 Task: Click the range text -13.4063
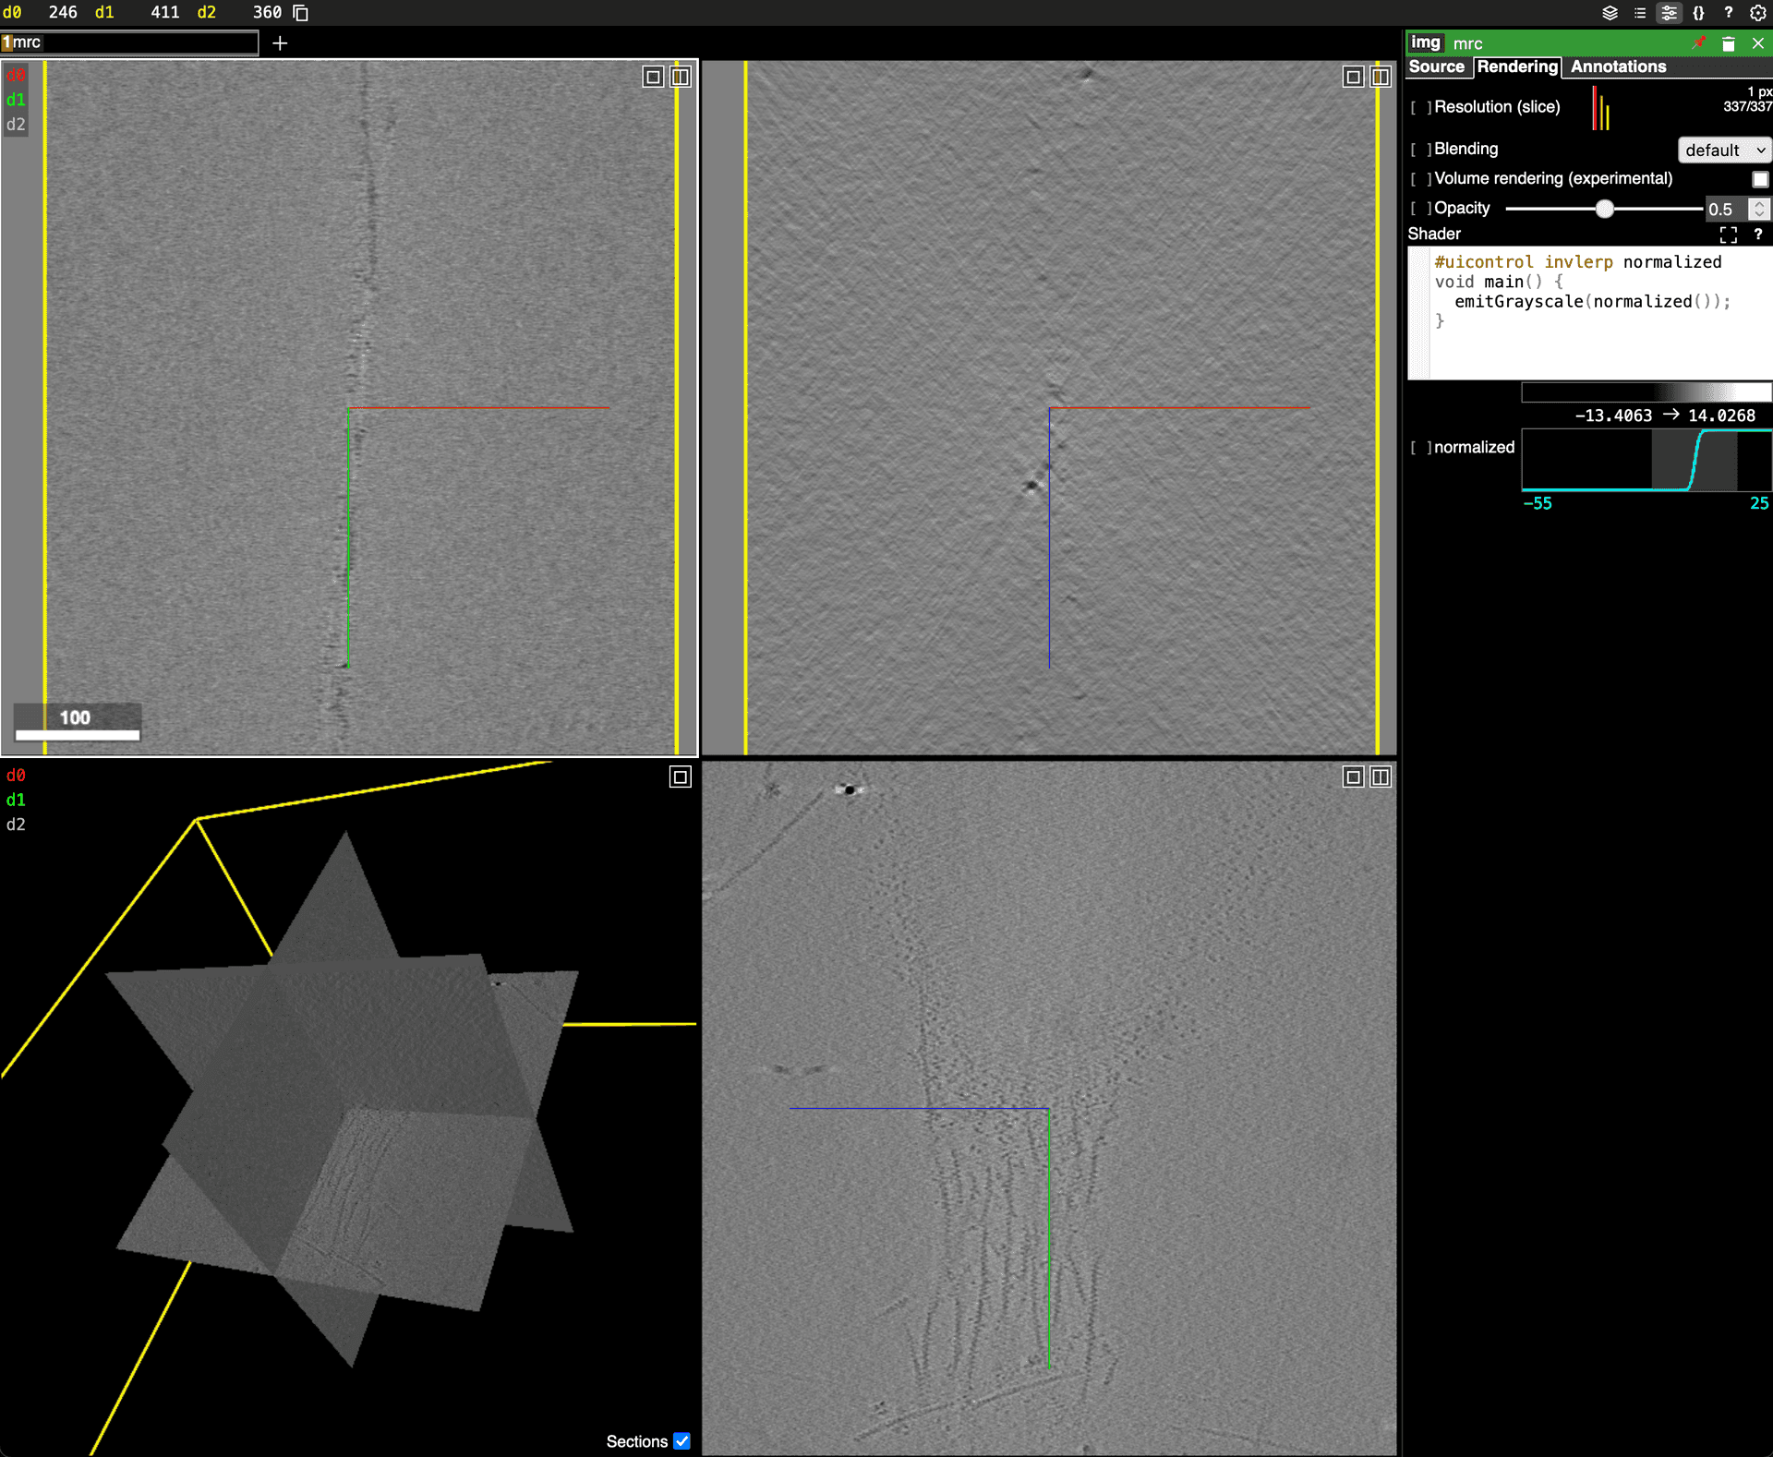(x=1613, y=415)
